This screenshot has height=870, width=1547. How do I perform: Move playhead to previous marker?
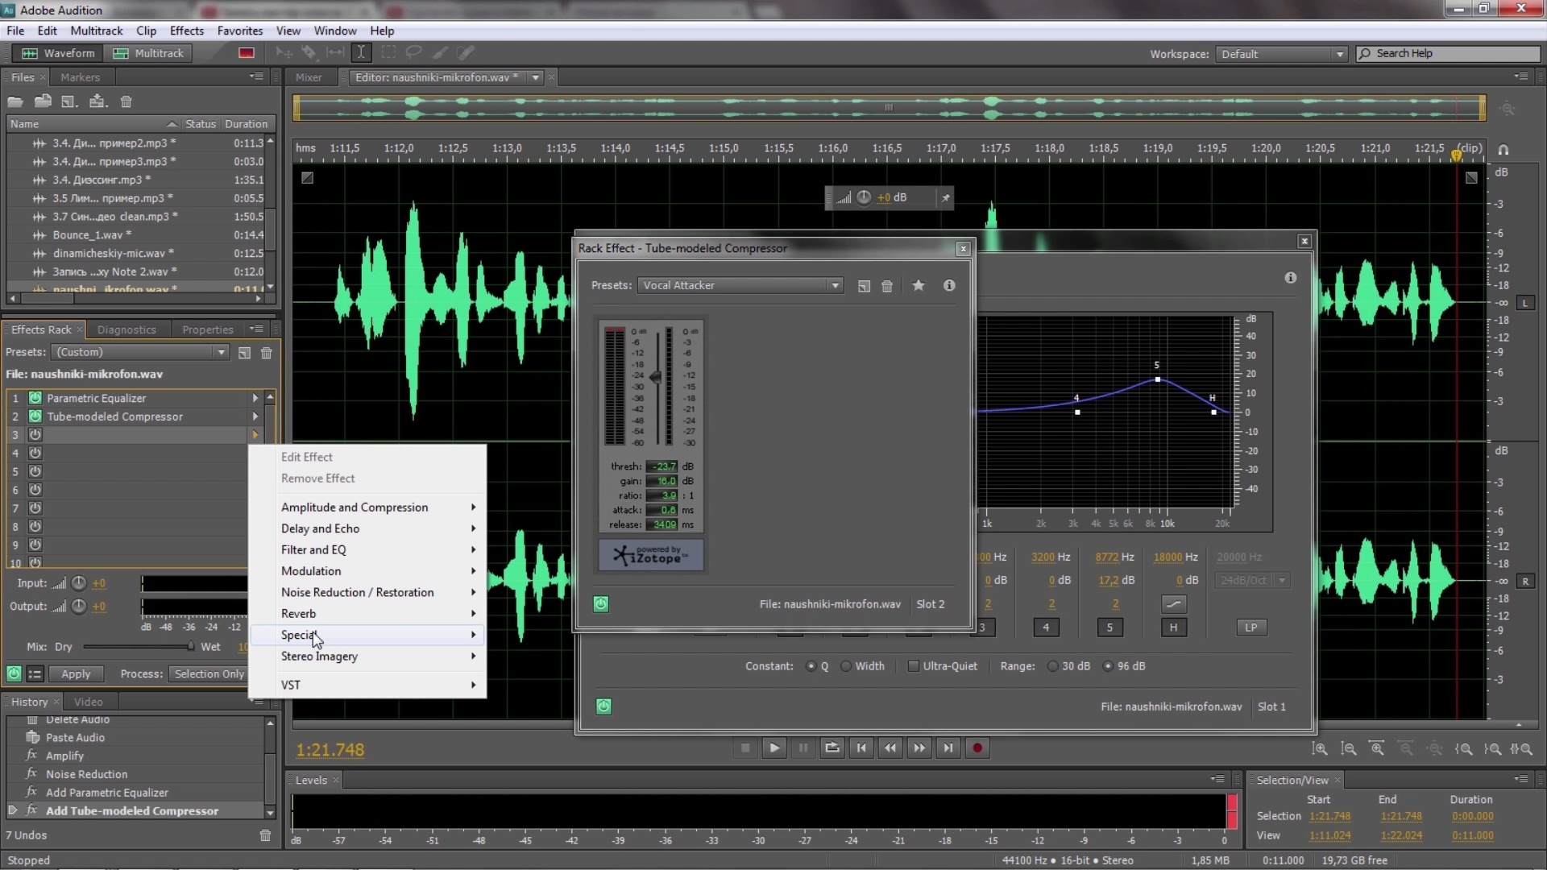click(861, 748)
